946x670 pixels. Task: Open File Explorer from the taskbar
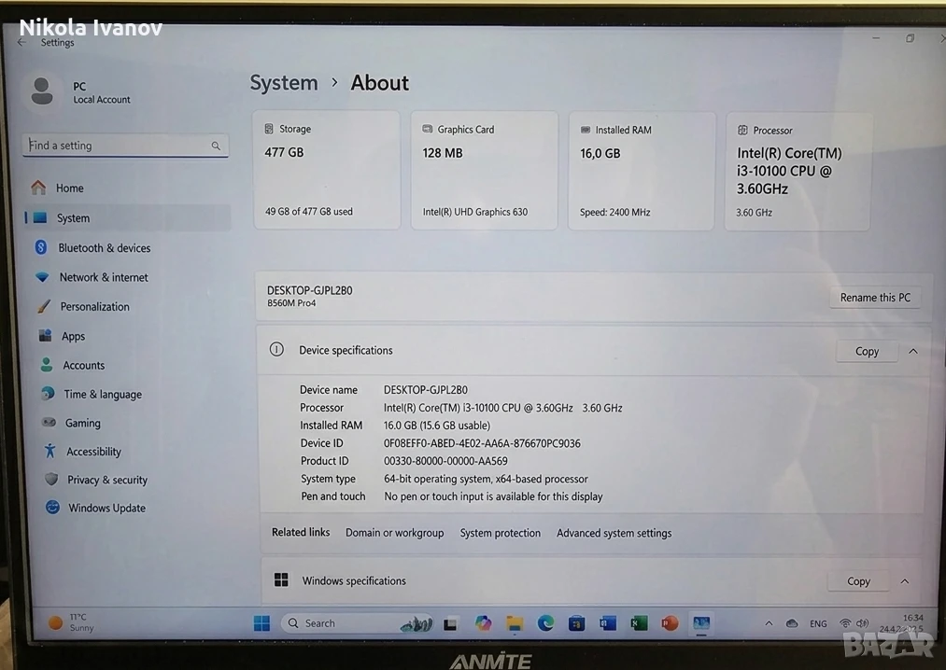pos(515,623)
